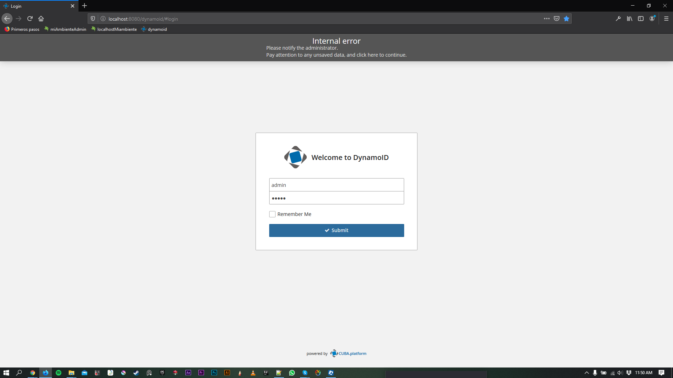The height and width of the screenshot is (378, 673).
Task: Click the Internal error notification banner
Action: pyautogui.click(x=336, y=48)
